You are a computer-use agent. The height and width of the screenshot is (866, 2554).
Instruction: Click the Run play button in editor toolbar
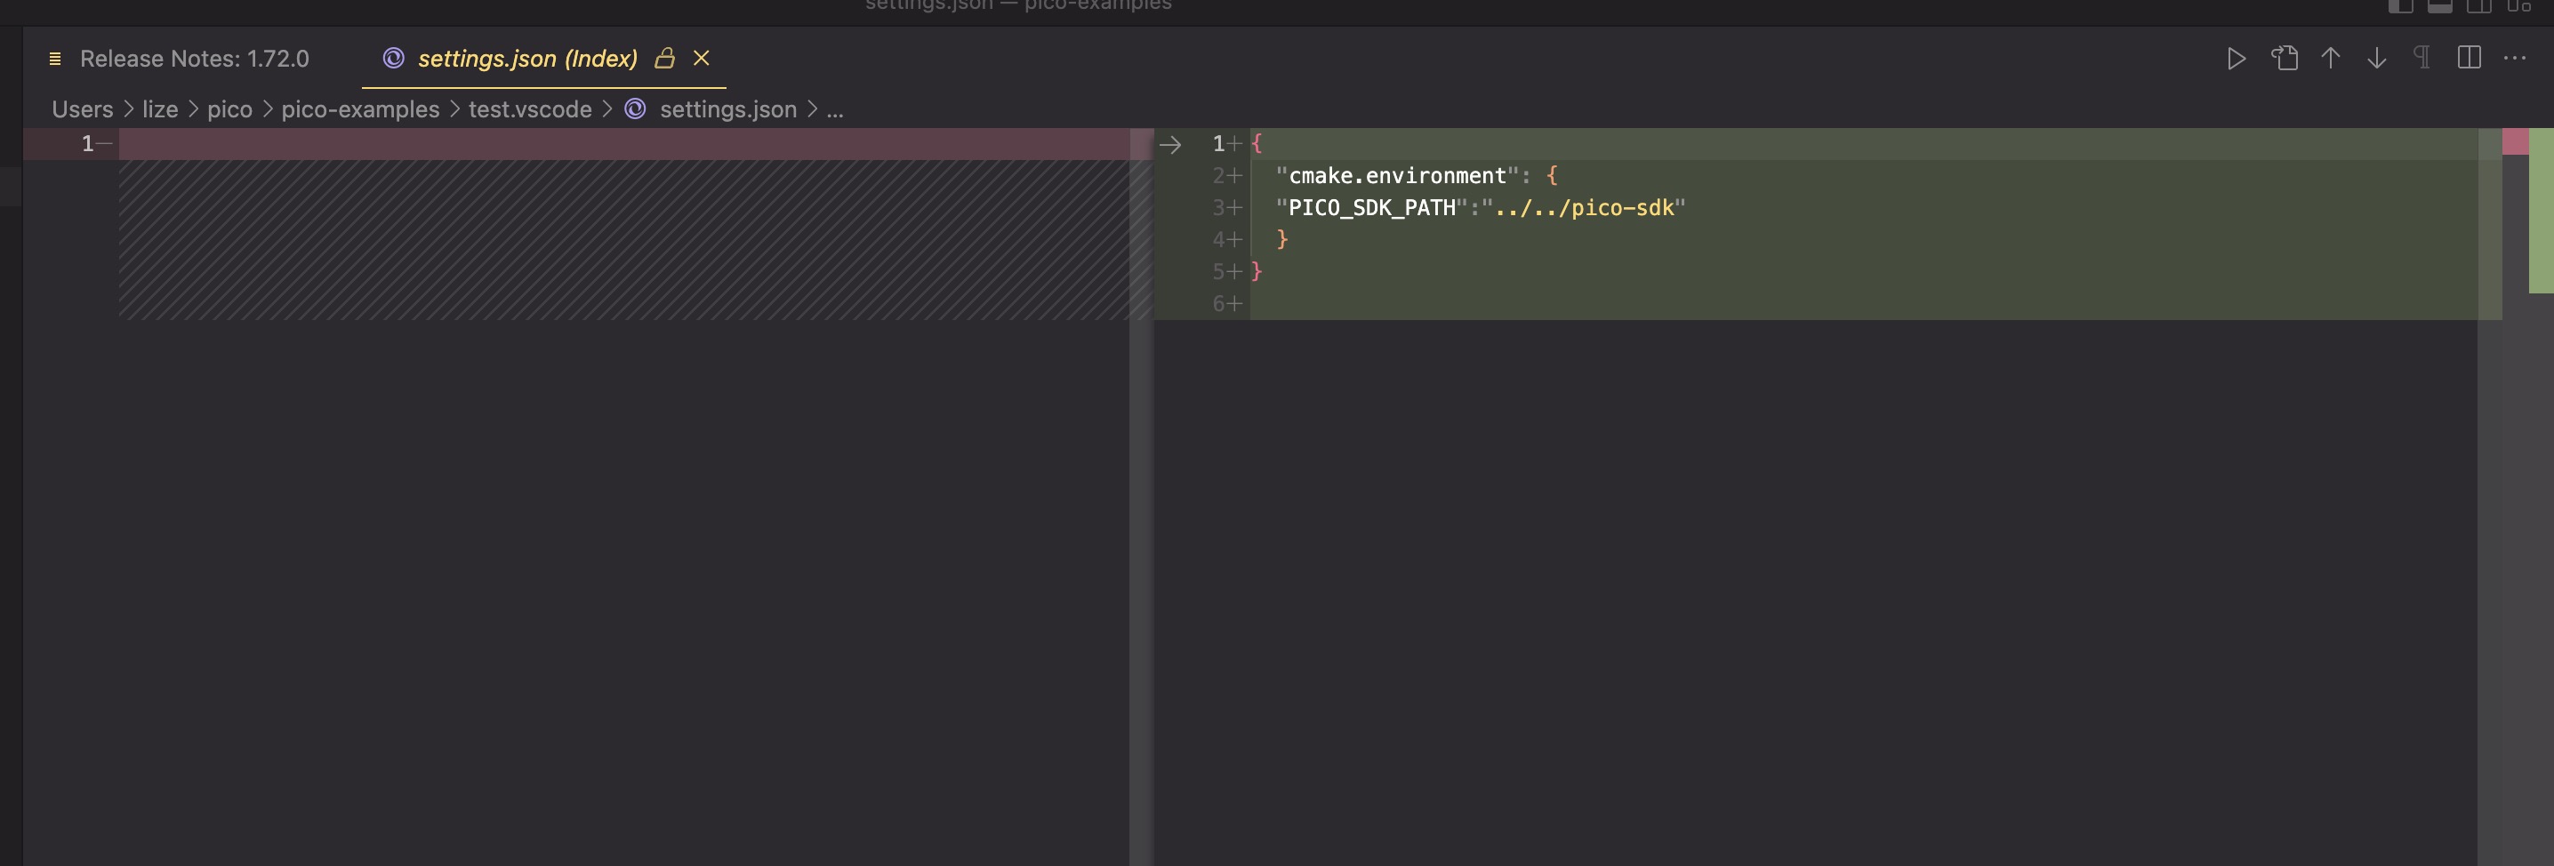click(2236, 59)
